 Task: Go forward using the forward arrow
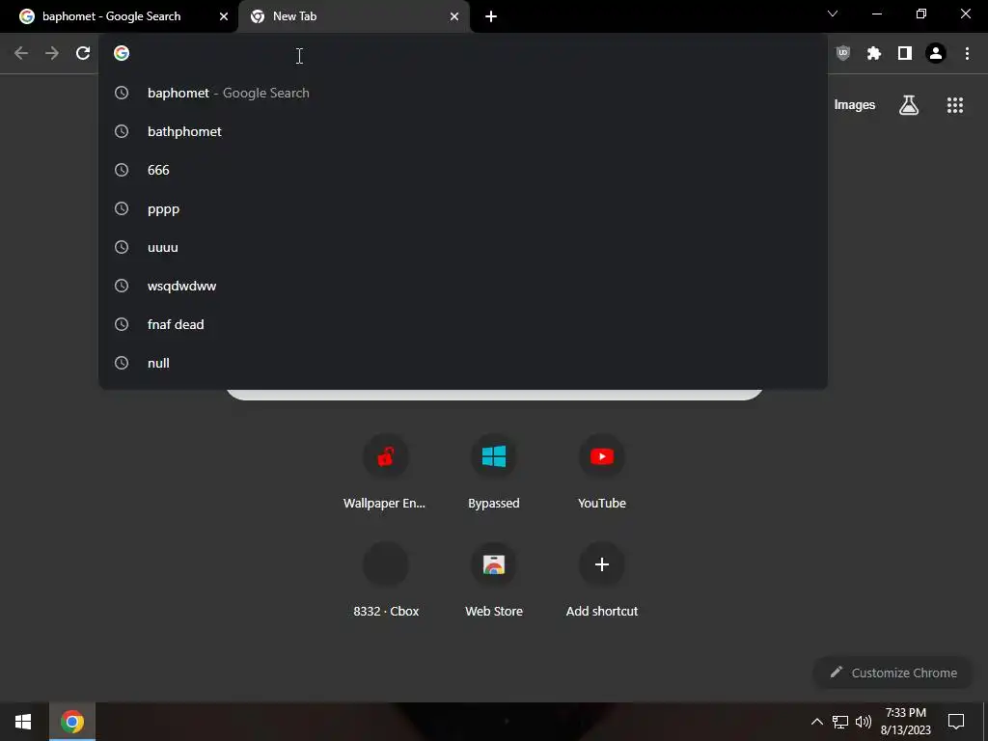[52, 54]
